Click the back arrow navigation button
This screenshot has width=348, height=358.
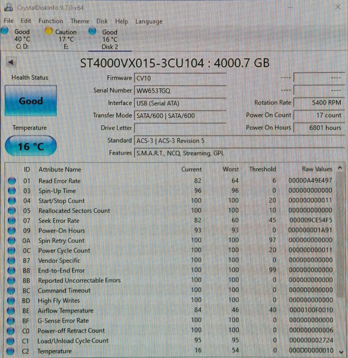pos(11,62)
